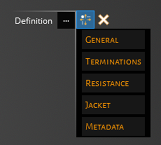Jump to the General section
The height and width of the screenshot is (145, 161).
113,40
